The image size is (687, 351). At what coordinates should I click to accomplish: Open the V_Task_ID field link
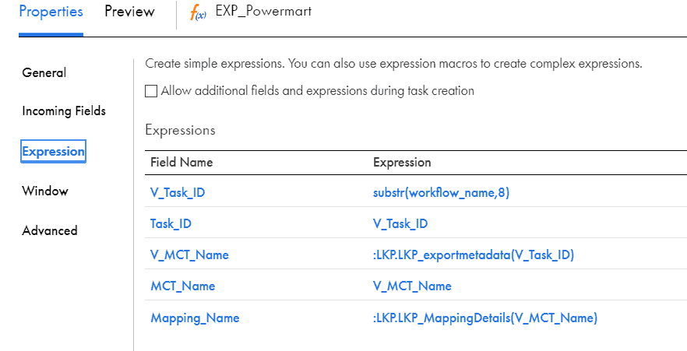coord(178,192)
